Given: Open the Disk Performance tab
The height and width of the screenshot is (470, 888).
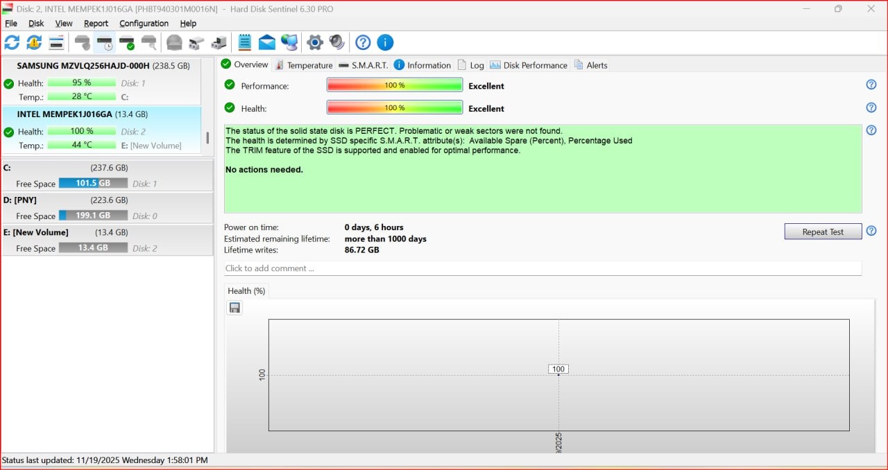Looking at the screenshot, I should 529,65.
